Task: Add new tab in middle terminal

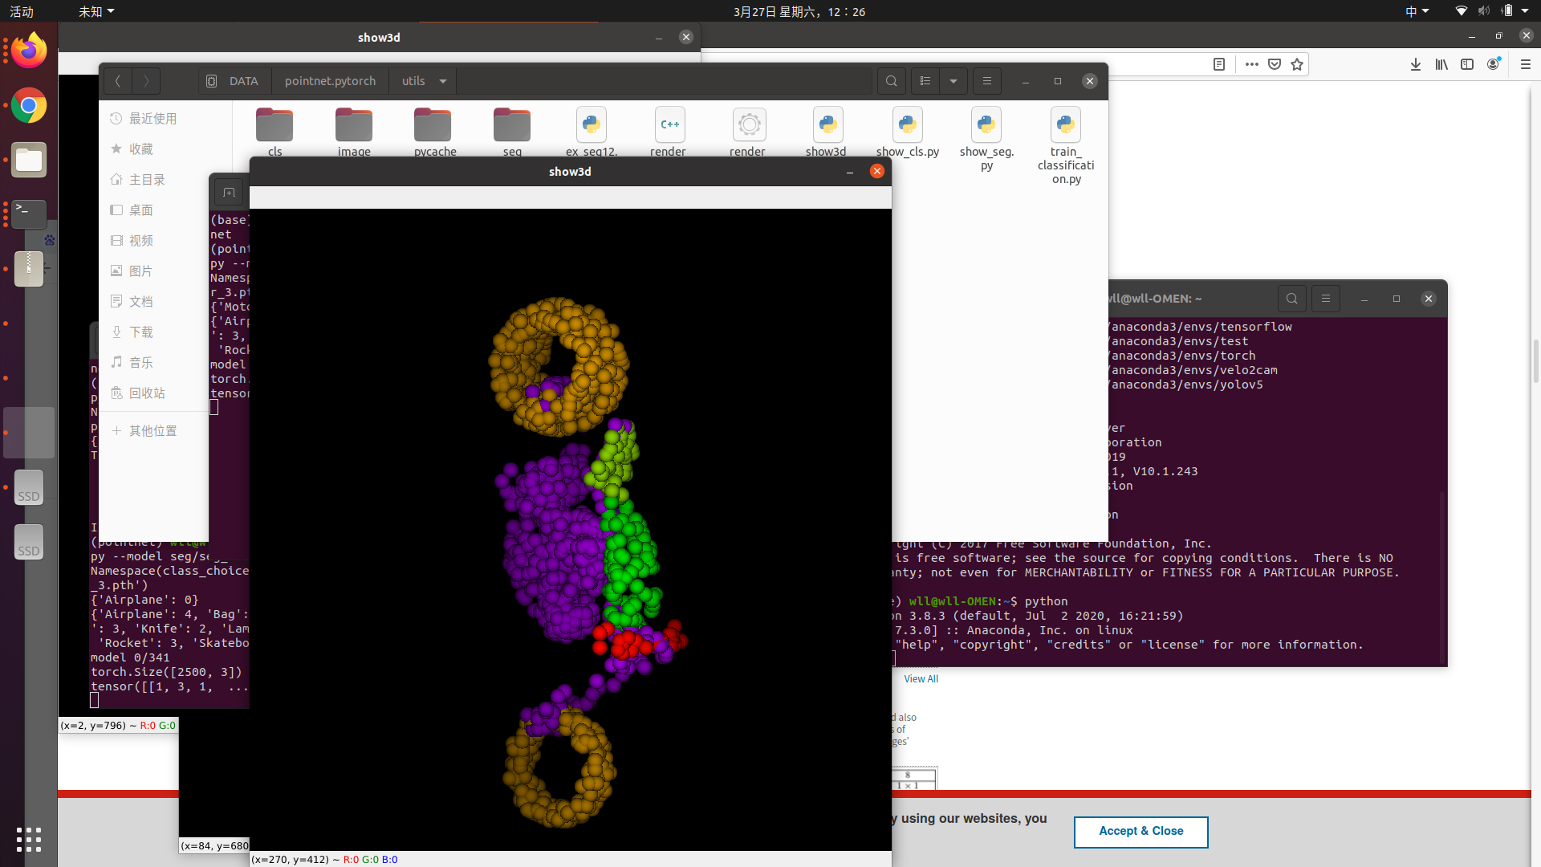Action: 229,193
